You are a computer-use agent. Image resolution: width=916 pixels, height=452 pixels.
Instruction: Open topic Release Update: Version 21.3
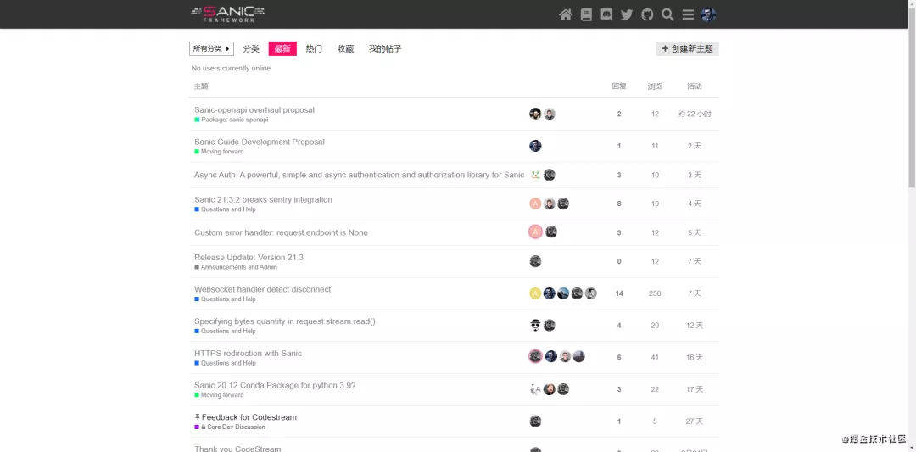coord(249,257)
